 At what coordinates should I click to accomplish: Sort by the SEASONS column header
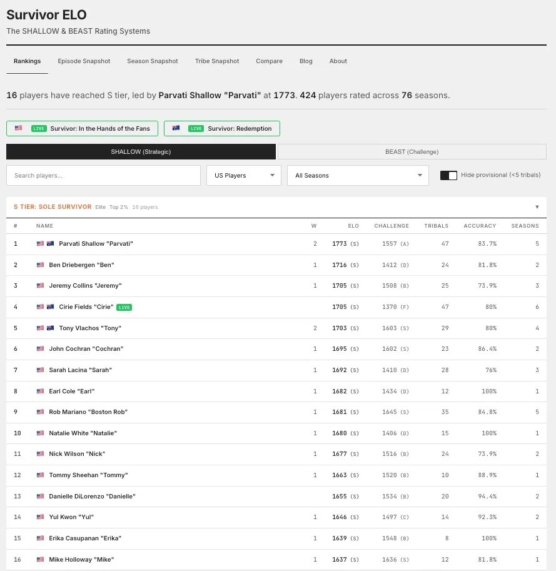click(525, 226)
